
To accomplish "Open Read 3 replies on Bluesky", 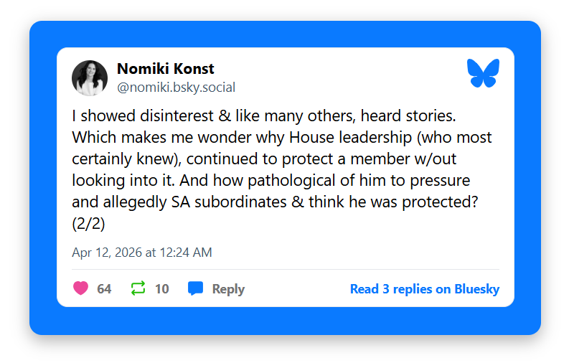I will pyautogui.click(x=424, y=289).
